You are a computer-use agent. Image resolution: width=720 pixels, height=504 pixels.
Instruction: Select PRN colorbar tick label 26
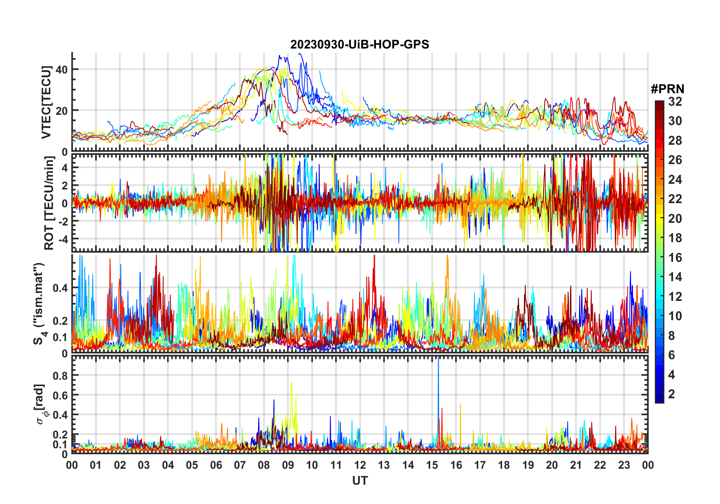pos(675,160)
